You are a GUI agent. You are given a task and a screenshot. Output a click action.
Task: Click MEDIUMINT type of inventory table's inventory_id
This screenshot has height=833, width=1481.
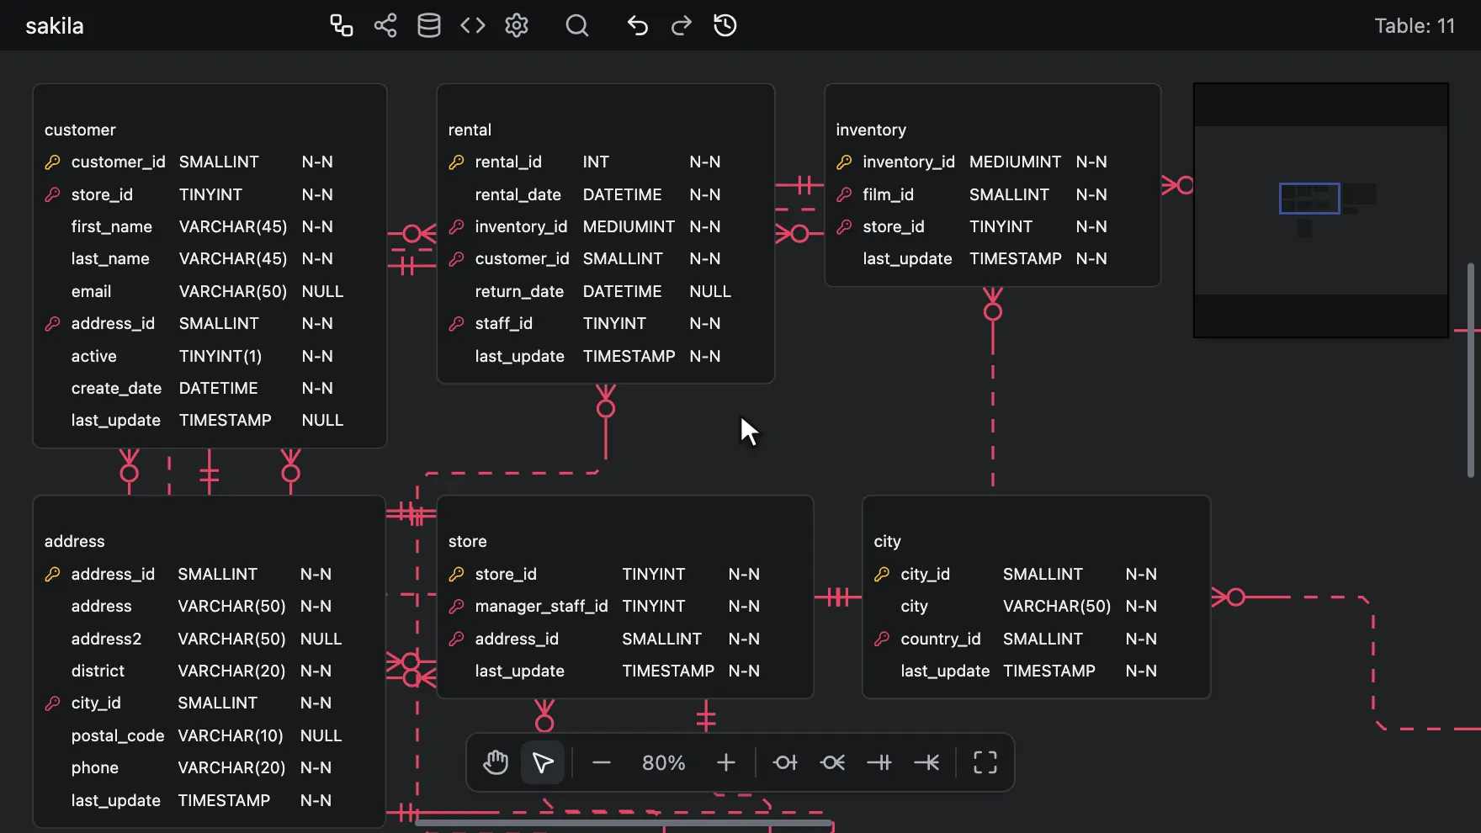point(1015,162)
